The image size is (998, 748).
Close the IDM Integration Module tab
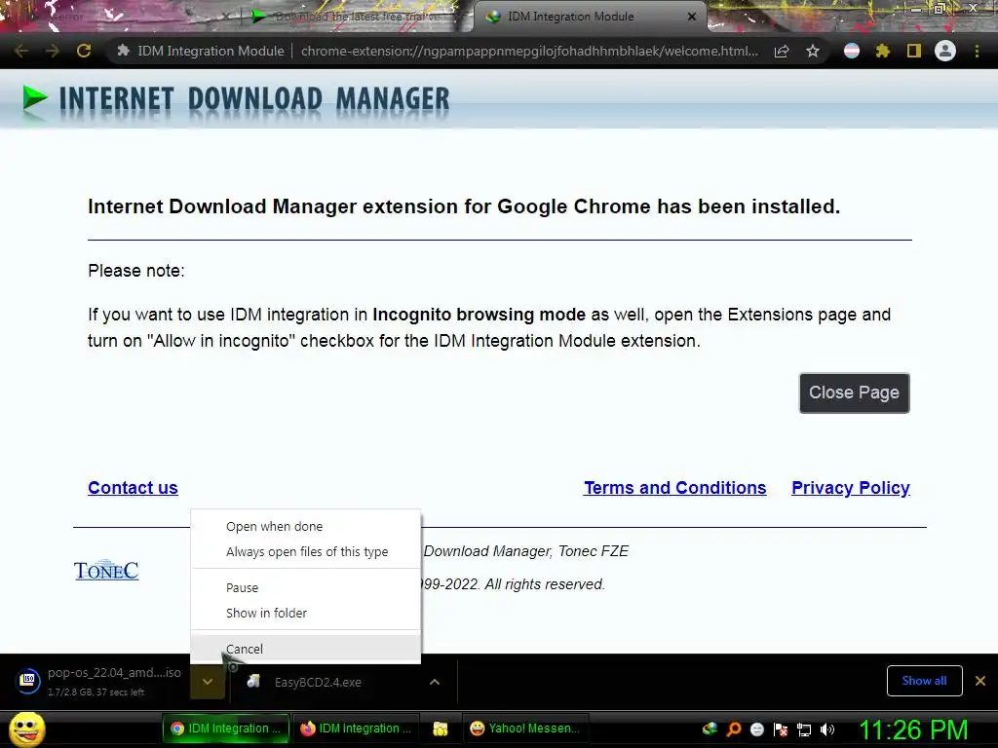(x=692, y=17)
